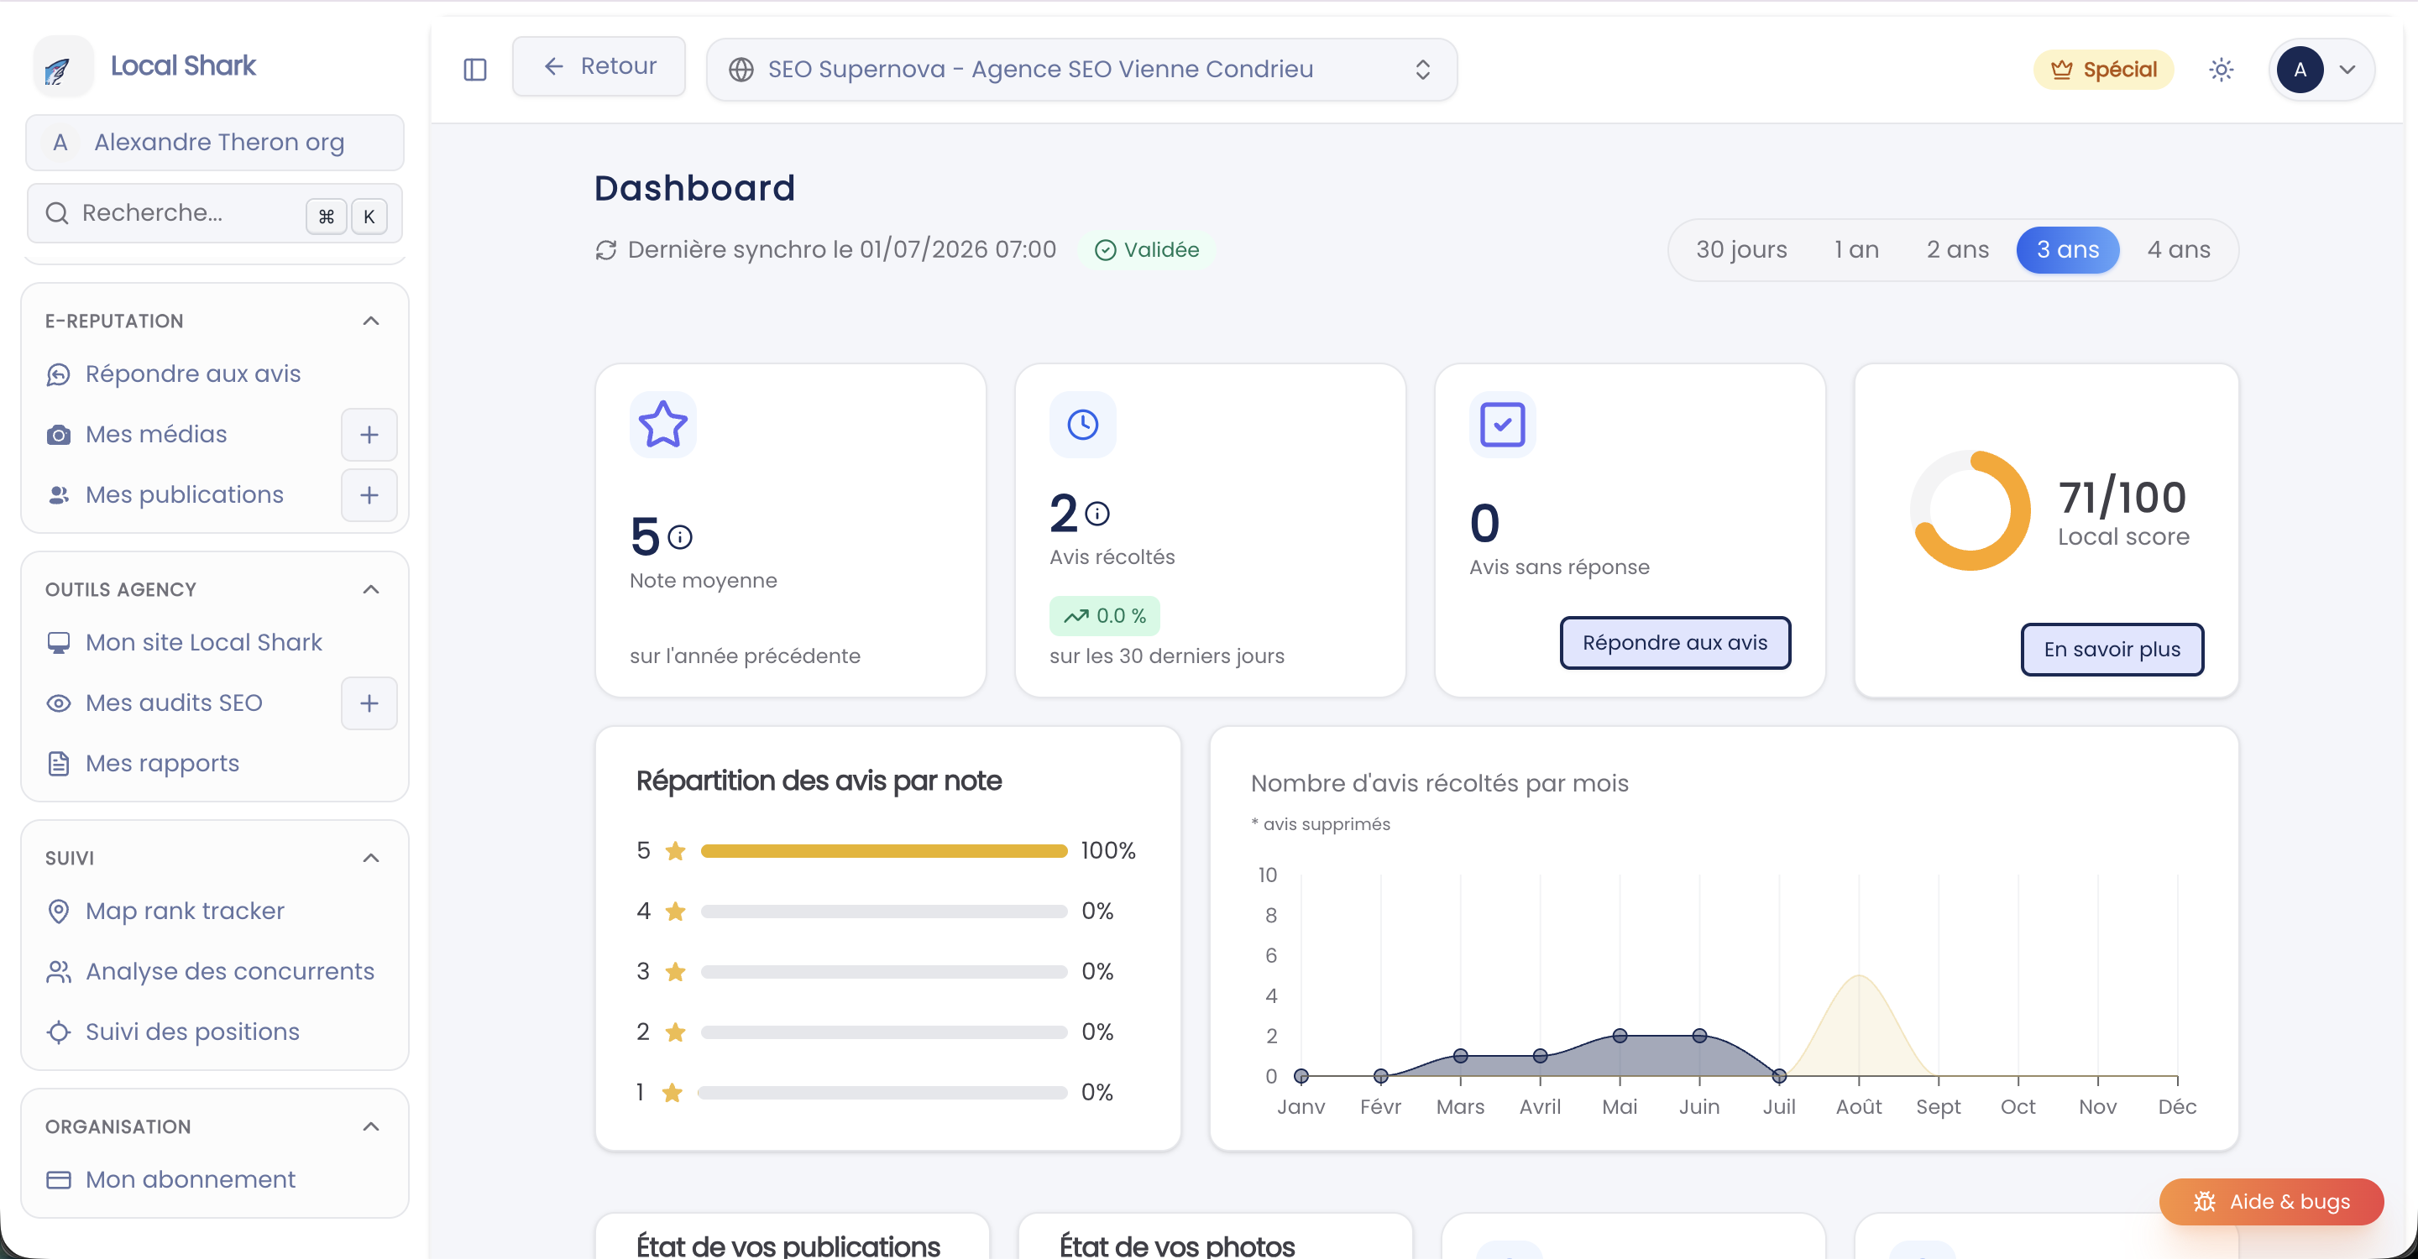Viewport: 2418px width, 1259px height.
Task: Click the search magnifier icon
Action: [x=56, y=213]
